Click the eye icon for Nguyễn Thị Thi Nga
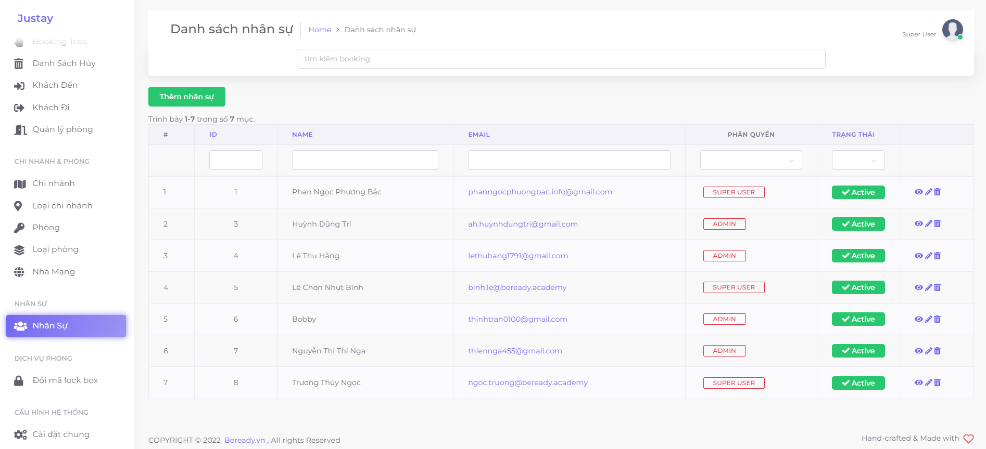986x449 pixels. click(918, 351)
